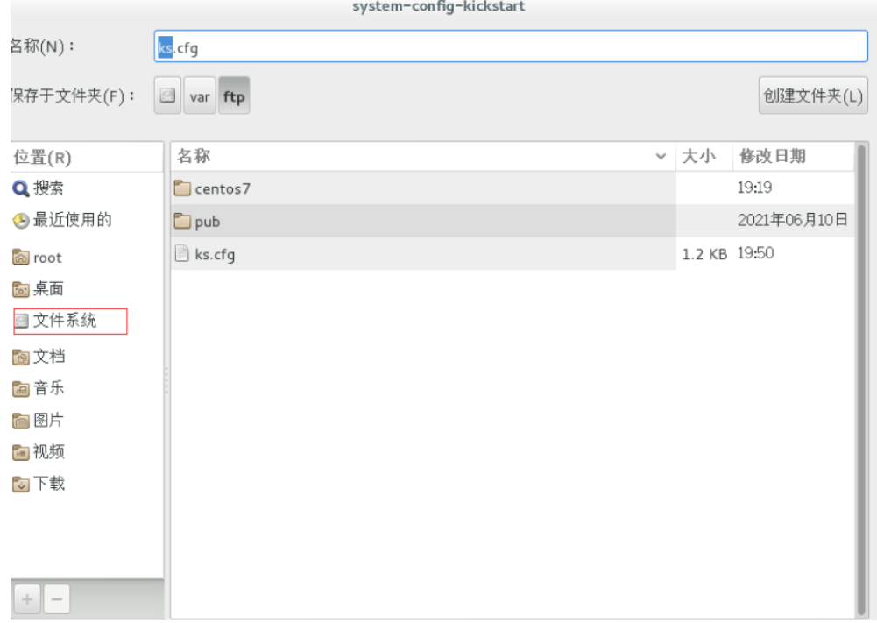Select the ks.cfg file in list

click(513, 254)
